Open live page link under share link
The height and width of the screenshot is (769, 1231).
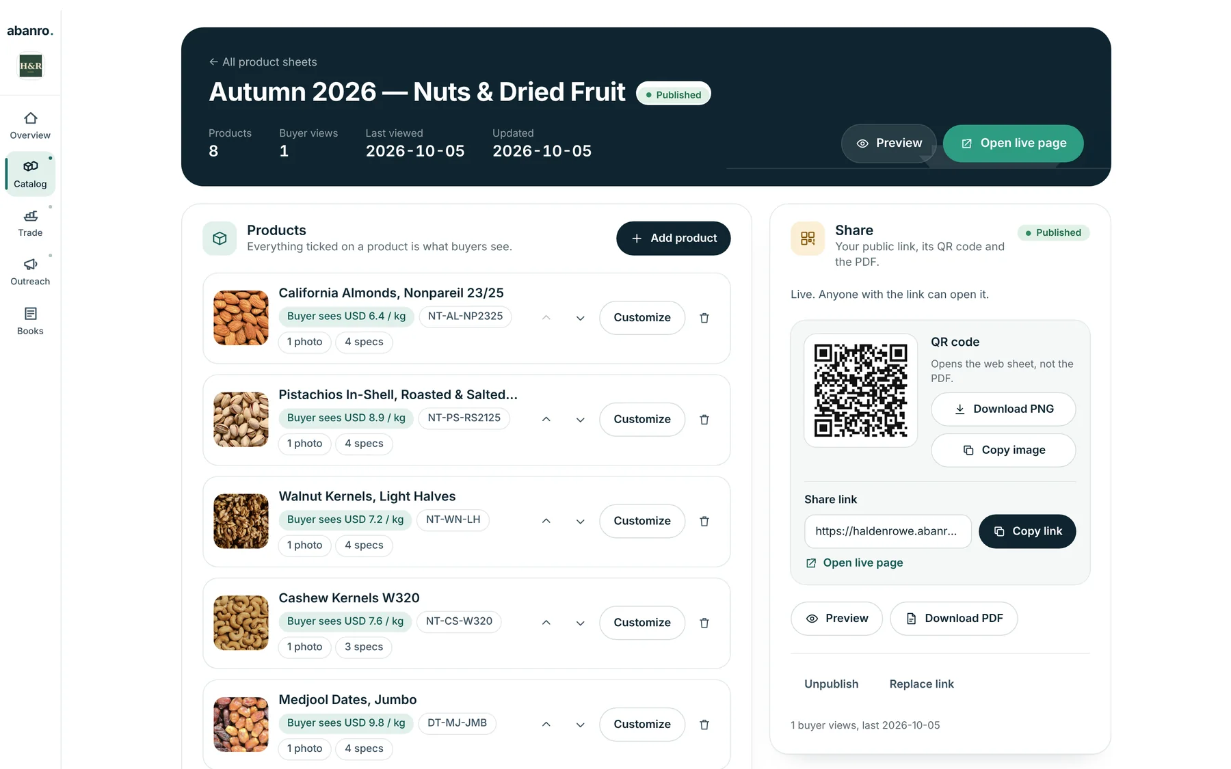coord(855,563)
